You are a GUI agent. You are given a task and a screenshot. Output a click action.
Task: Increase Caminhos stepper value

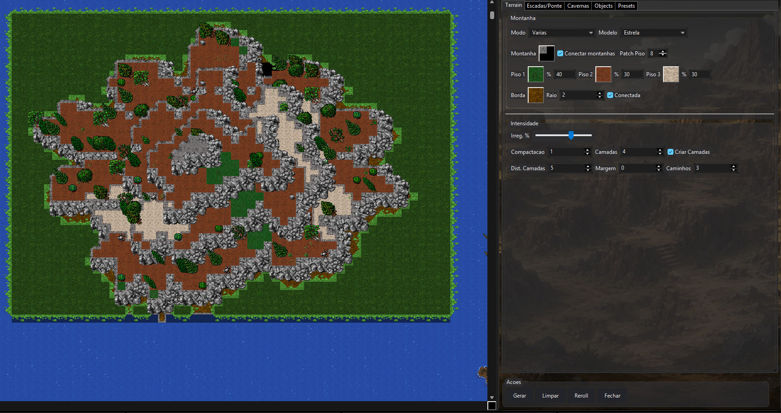click(x=733, y=167)
